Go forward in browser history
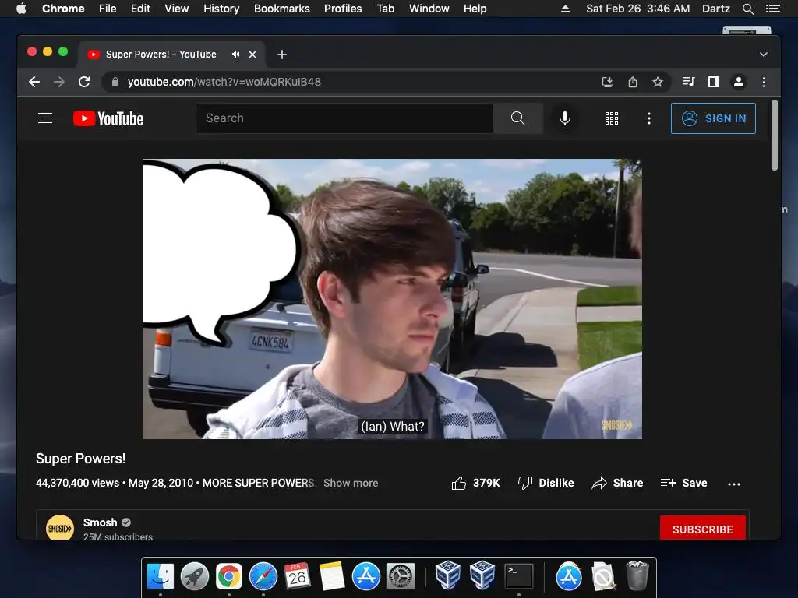798x598 pixels. 59,82
